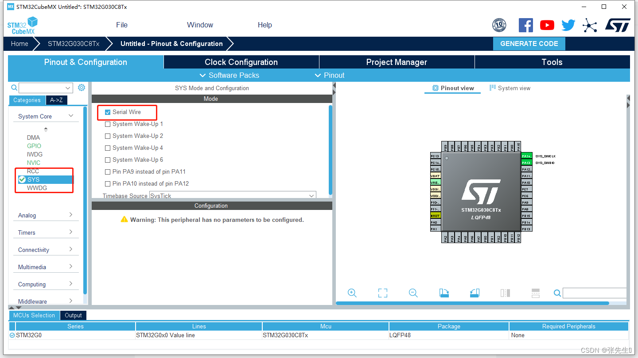Image resolution: width=638 pixels, height=358 pixels.
Task: Switch to the Clock Configuration tab
Action: pos(241,62)
